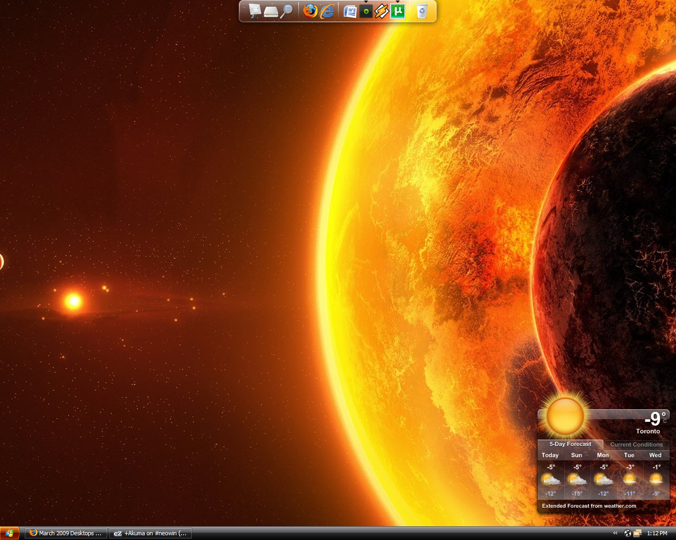Switch to the +Akuma on #neowin chat window

[x=151, y=533]
